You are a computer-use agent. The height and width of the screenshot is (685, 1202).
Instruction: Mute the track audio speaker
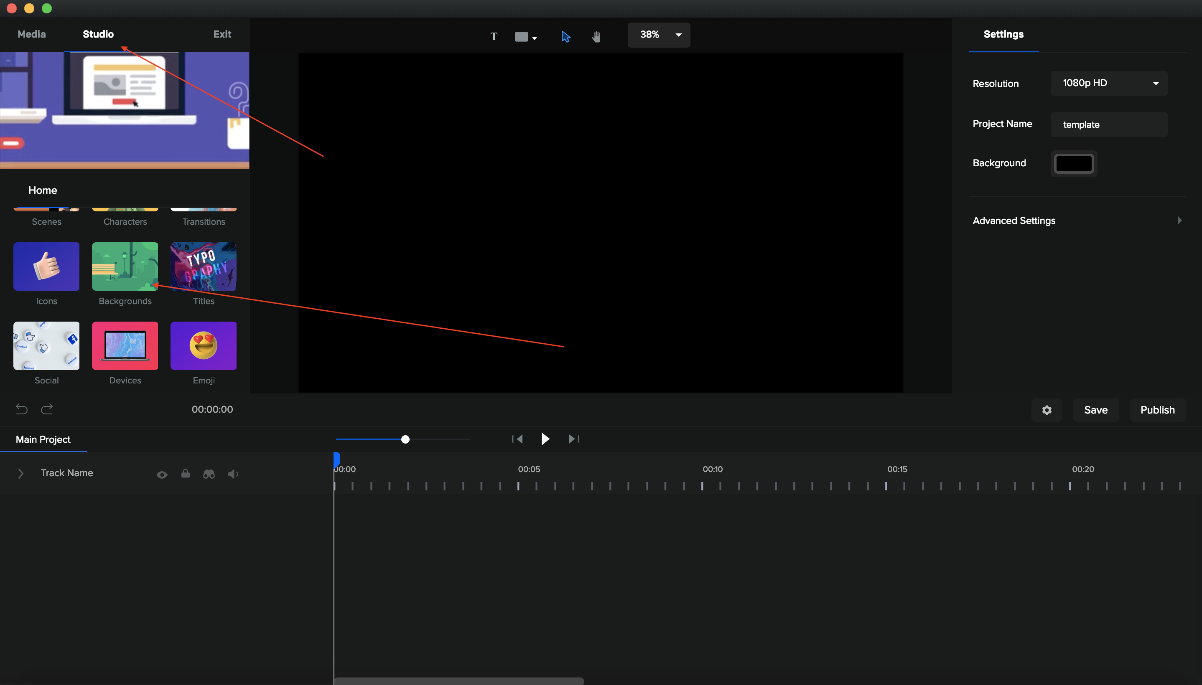(233, 474)
